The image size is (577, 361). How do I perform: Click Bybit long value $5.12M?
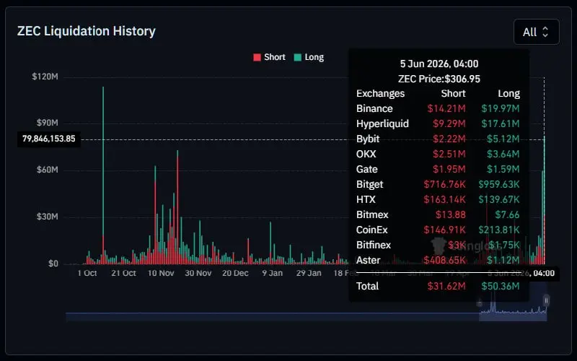point(503,139)
